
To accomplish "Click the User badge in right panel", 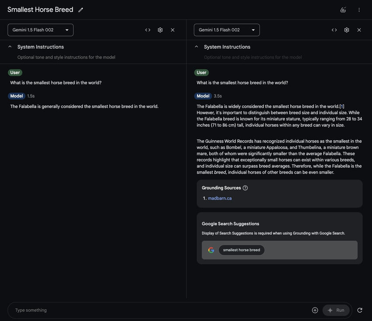I will pos(201,73).
